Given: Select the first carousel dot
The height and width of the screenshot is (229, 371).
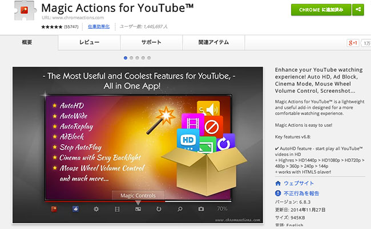Looking at the screenshot, I should coord(126,58).
